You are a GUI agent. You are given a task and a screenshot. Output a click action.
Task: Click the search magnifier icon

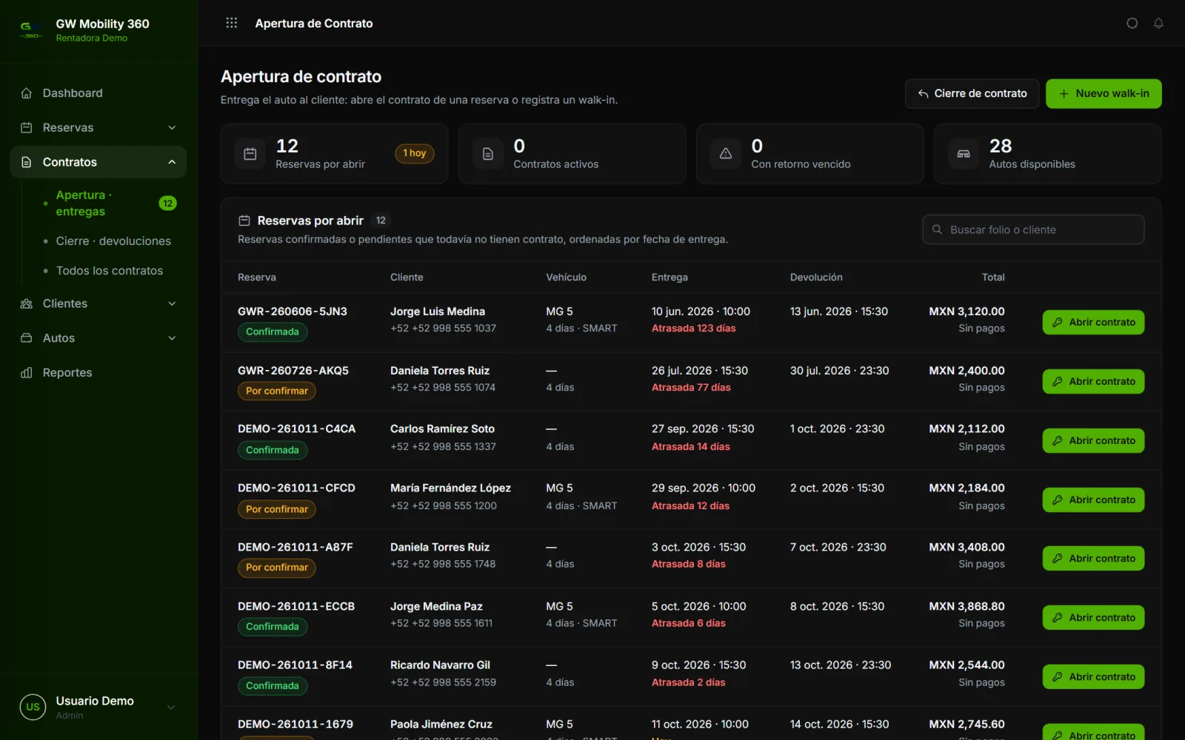[x=937, y=229]
